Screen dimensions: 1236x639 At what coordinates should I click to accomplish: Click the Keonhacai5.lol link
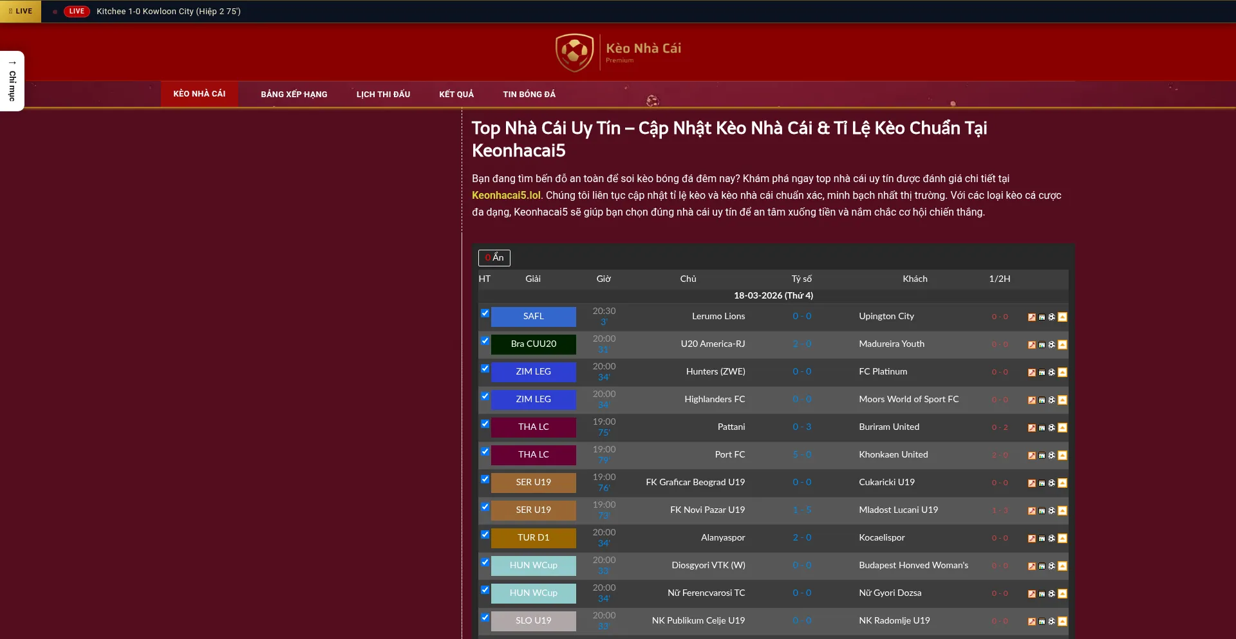[506, 195]
